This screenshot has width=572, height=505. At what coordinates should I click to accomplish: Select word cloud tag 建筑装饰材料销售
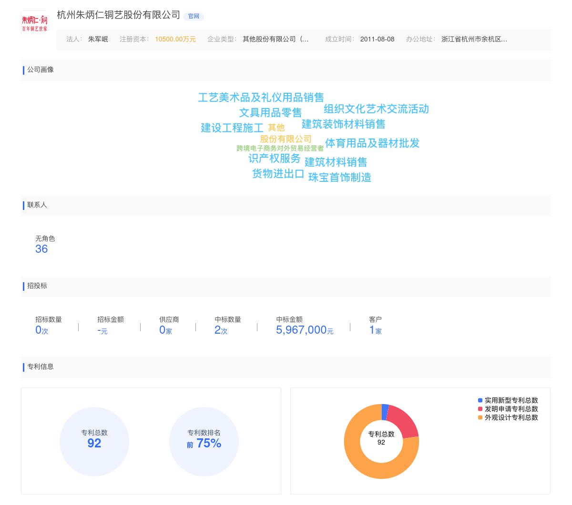click(343, 124)
